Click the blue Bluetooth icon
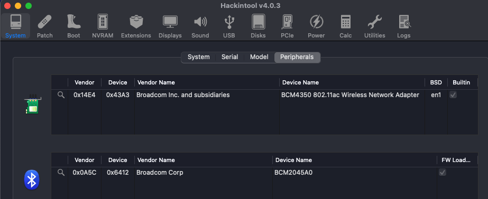 (32, 179)
